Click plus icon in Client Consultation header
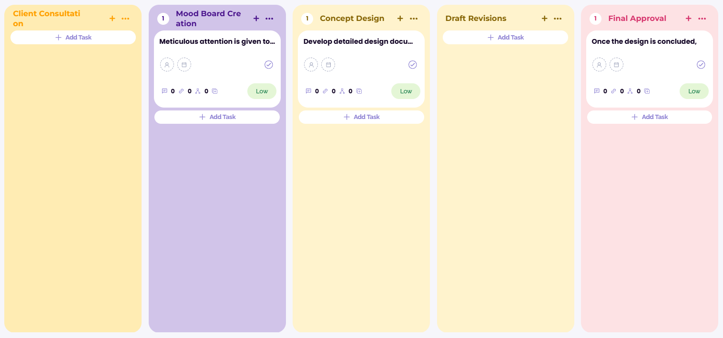The height and width of the screenshot is (338, 723). (112, 19)
